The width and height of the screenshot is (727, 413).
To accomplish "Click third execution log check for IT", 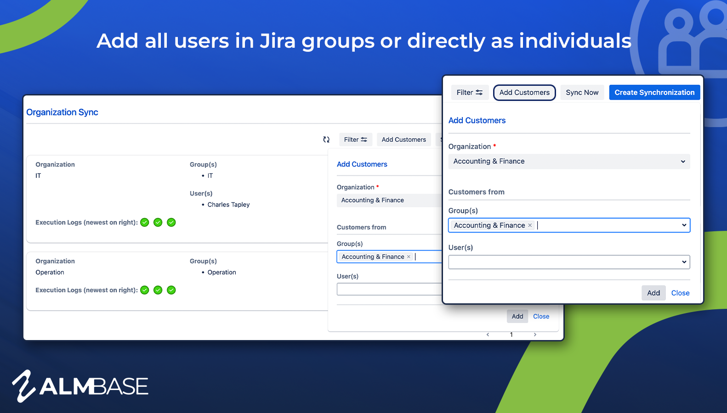I will (171, 223).
